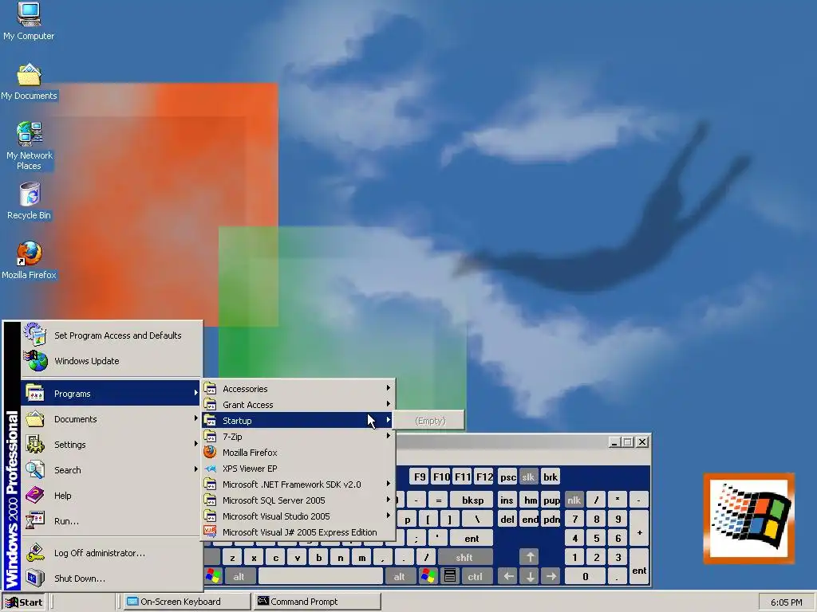Click the Shut Down icon
This screenshot has width=817, height=612.
pyautogui.click(x=35, y=578)
